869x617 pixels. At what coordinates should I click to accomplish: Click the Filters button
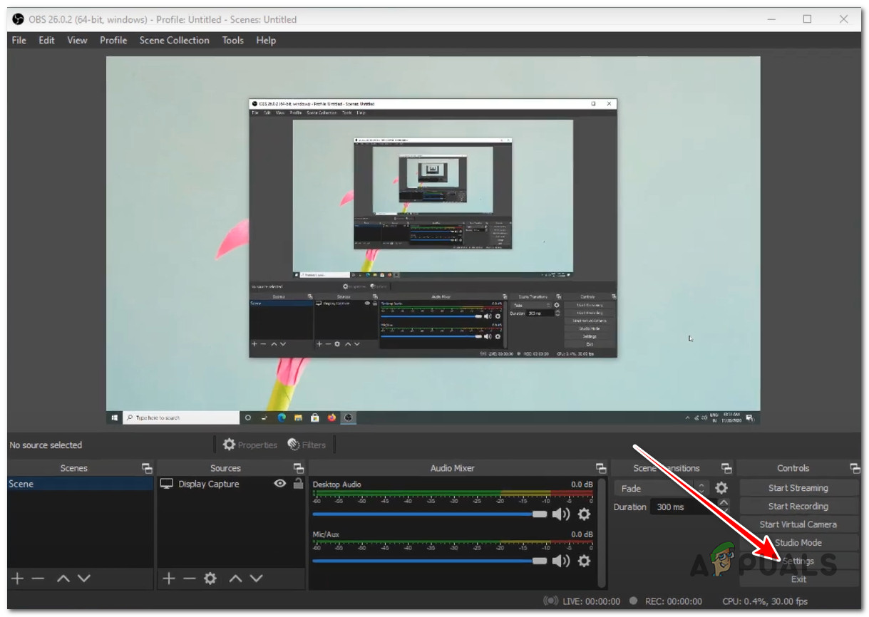click(x=307, y=445)
